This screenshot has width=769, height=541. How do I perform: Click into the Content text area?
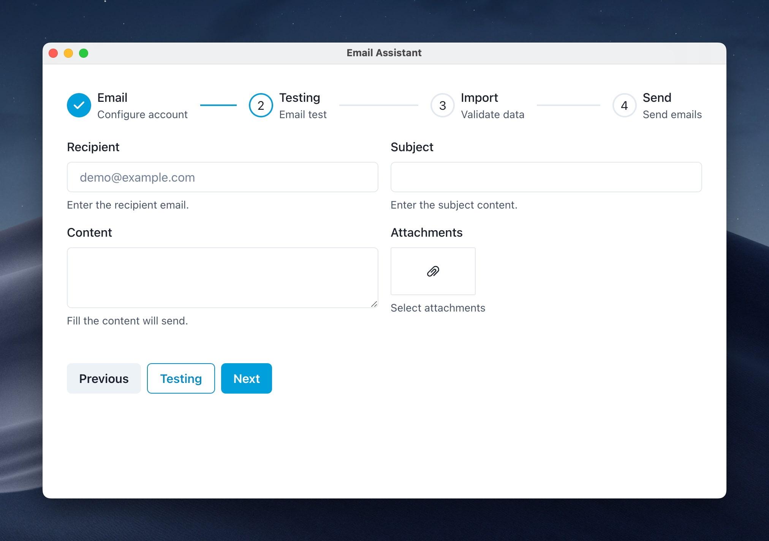[223, 278]
